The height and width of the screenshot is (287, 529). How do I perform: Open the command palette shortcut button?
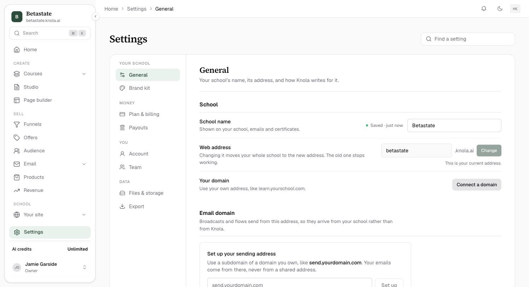click(x=515, y=9)
